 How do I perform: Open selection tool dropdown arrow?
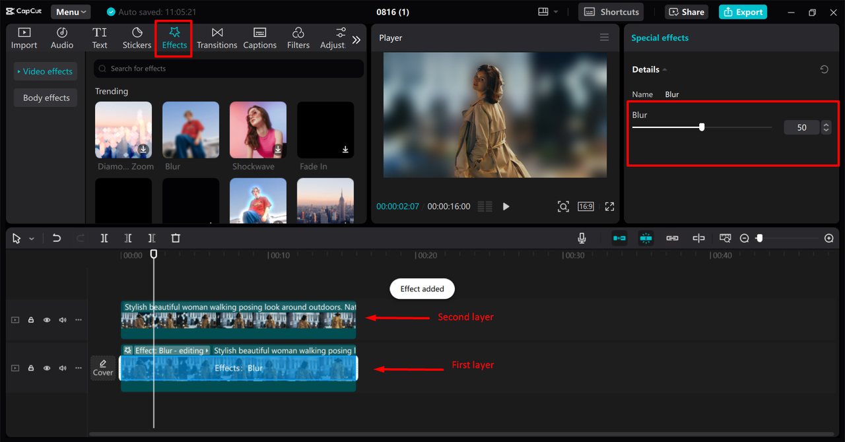(x=31, y=239)
